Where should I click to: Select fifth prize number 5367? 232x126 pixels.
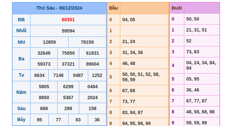click(68, 97)
